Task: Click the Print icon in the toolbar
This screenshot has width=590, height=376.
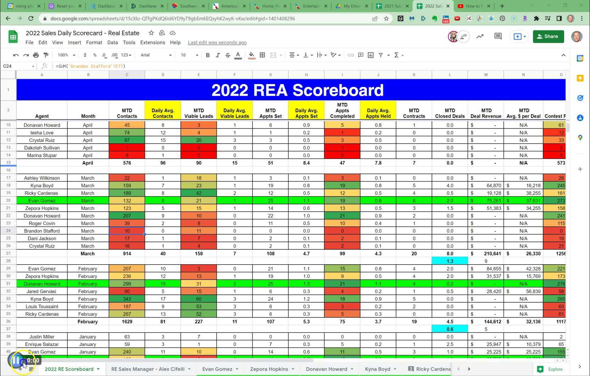Action: [x=35, y=55]
